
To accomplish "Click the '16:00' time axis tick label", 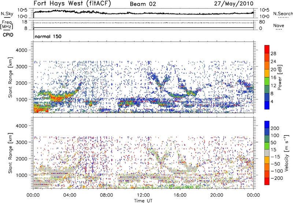I will (x=180, y=195).
